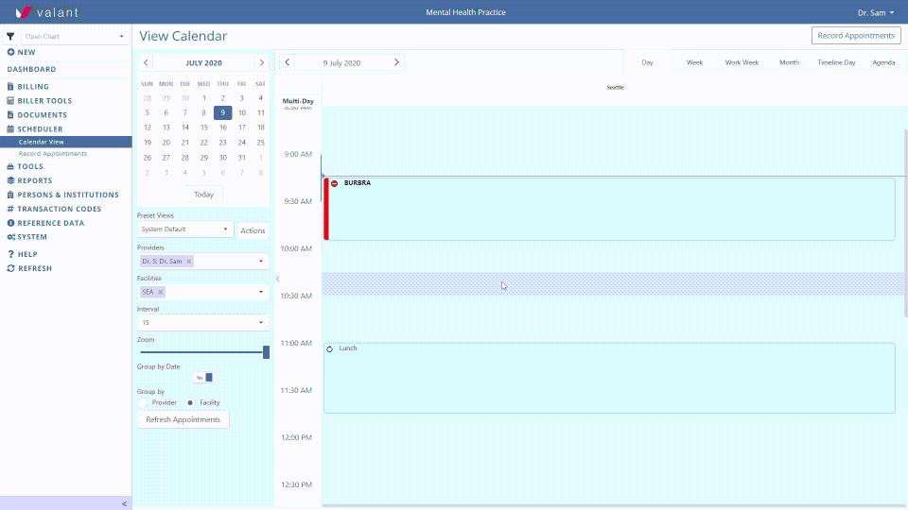Toggle Group by Date switch
Image resolution: width=908 pixels, height=510 pixels.
coord(203,378)
